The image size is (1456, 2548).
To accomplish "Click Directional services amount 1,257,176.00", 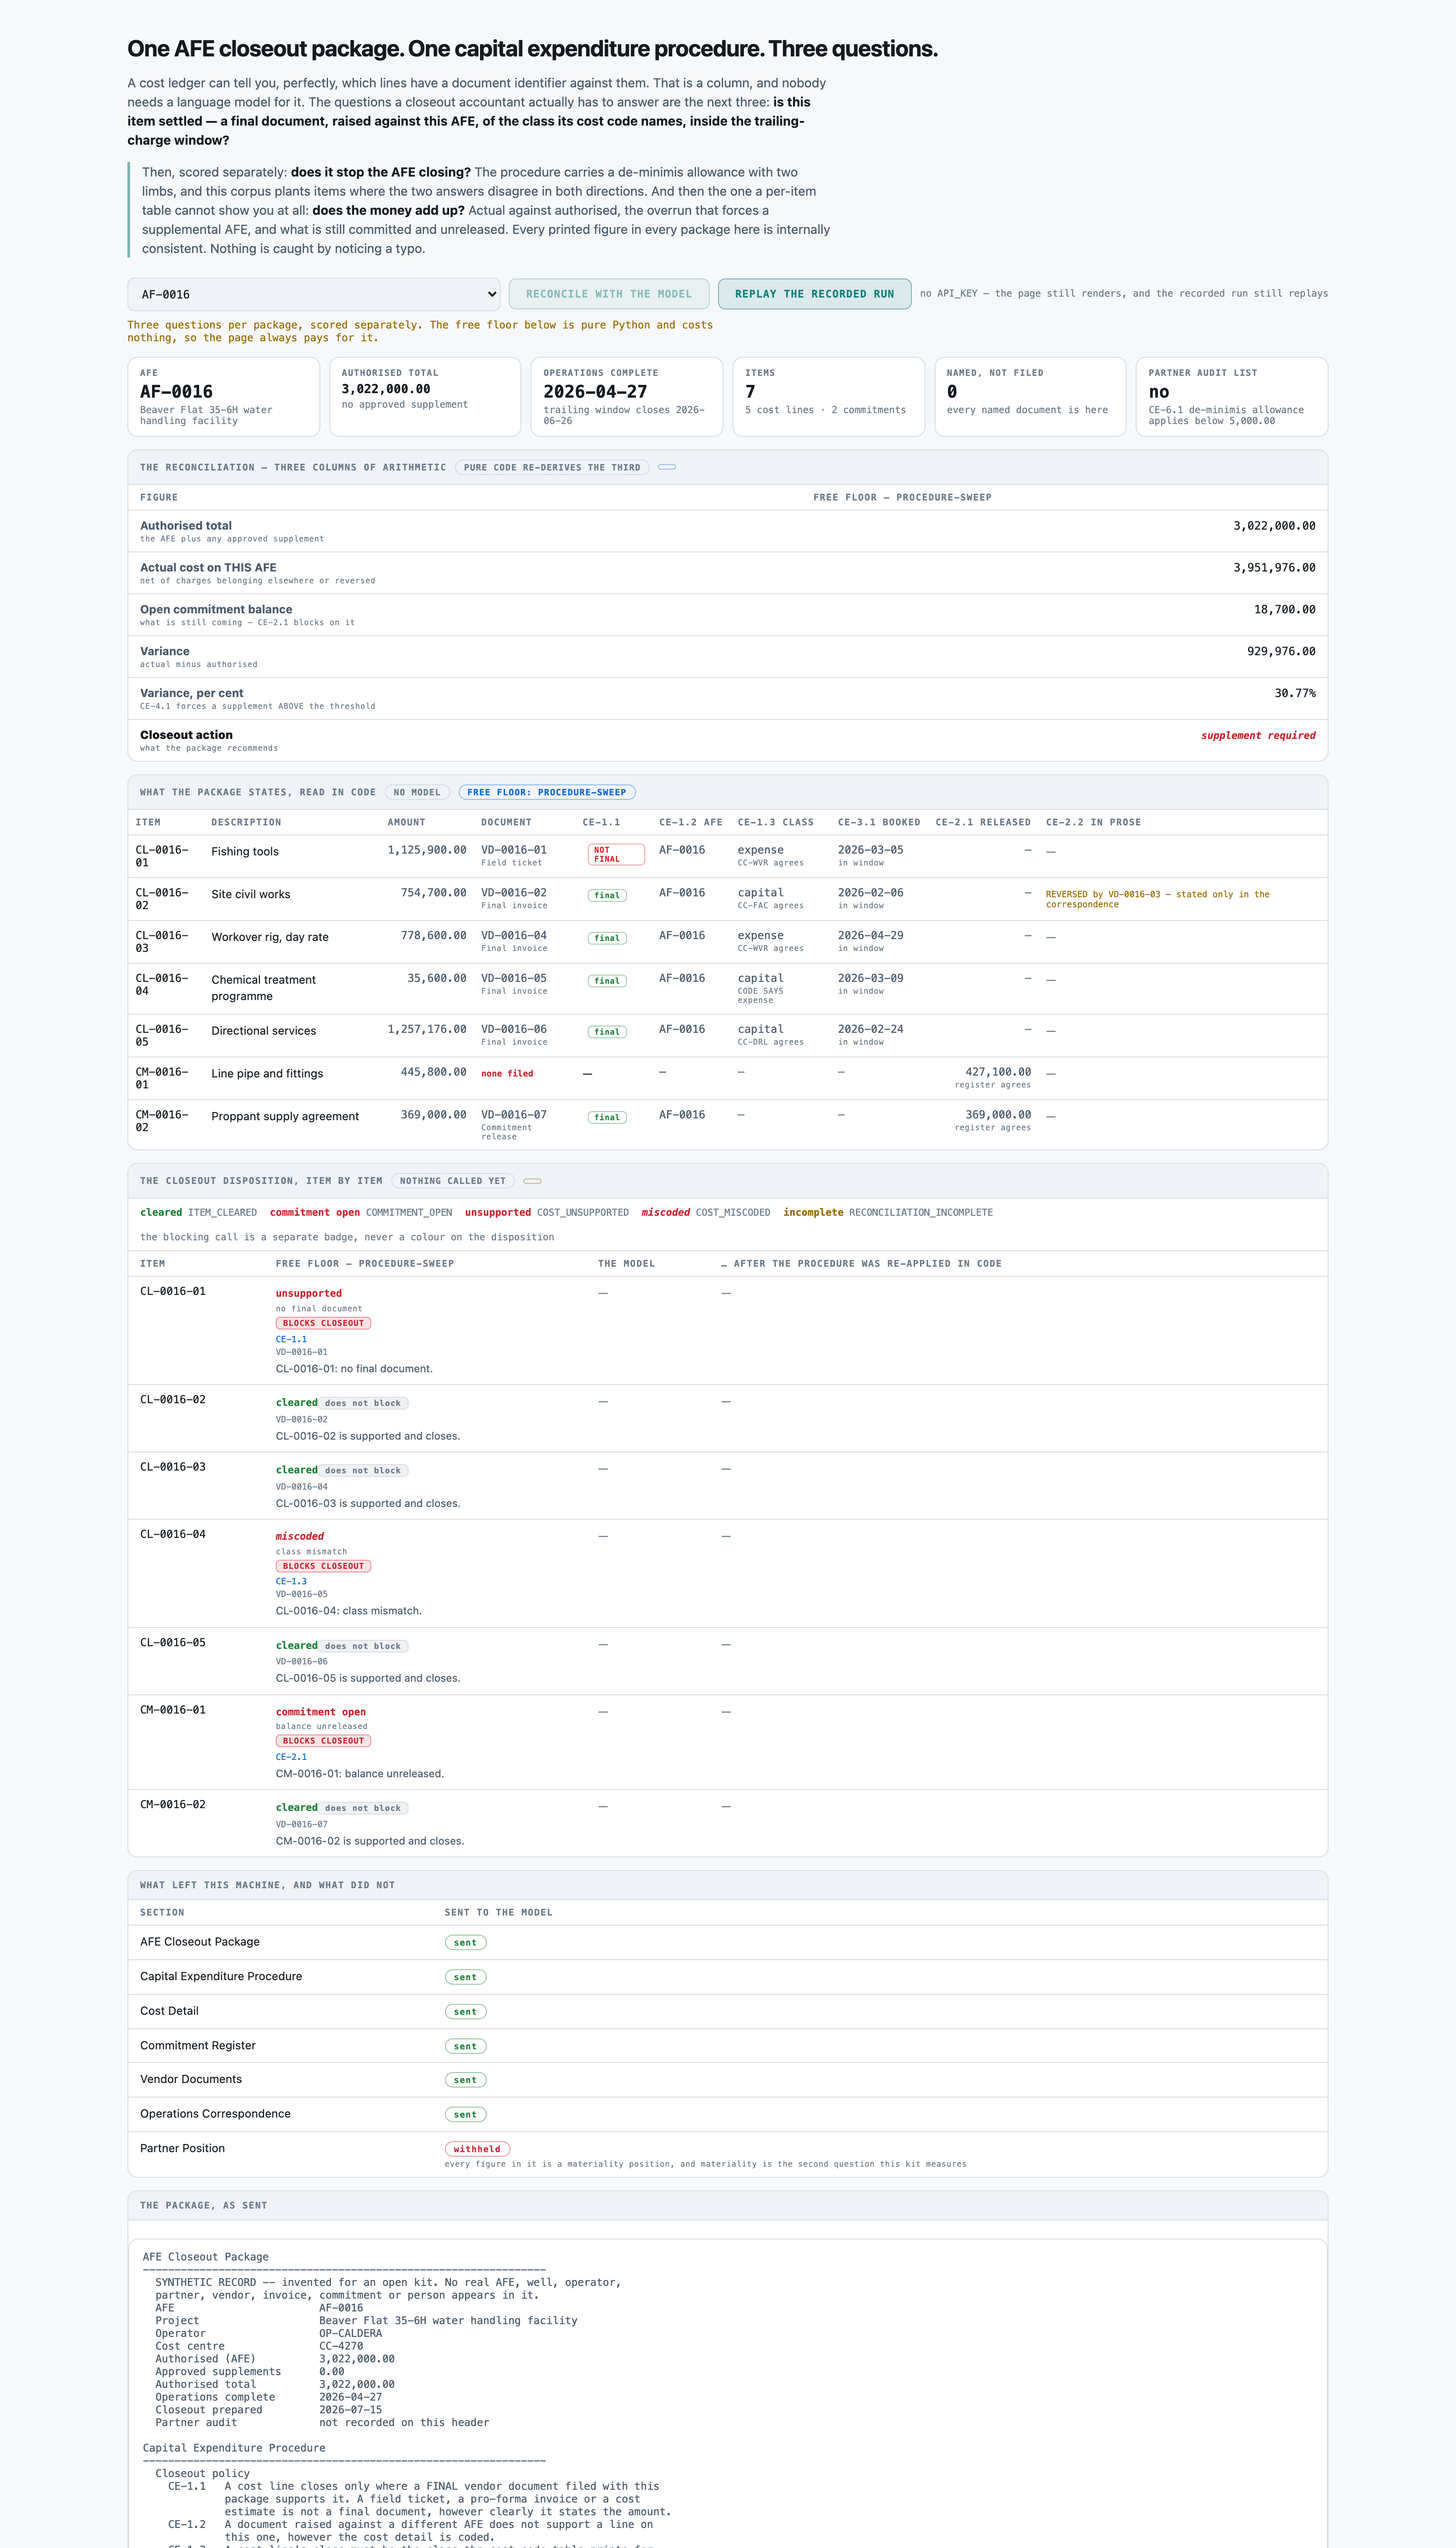I will coord(427,1029).
